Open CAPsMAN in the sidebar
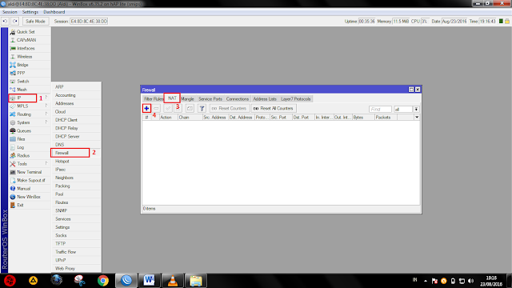512x288 pixels. [x=26, y=40]
